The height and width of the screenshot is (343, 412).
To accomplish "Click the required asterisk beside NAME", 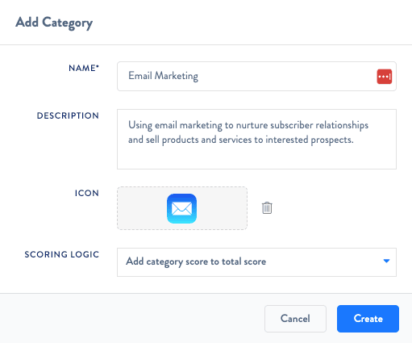I will (98, 66).
